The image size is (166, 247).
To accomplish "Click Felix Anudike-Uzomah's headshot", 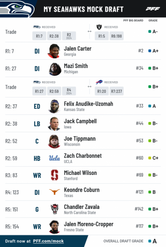I will [x=54, y=107].
